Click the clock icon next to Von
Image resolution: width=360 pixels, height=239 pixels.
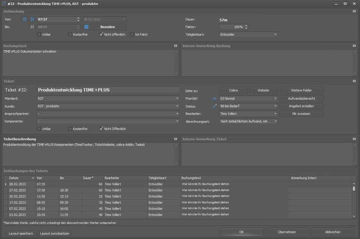point(24,20)
